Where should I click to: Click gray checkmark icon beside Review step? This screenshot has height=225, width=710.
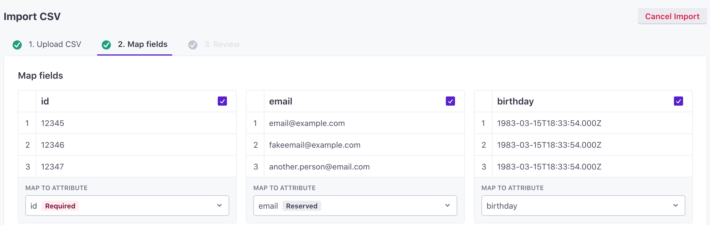193,45
